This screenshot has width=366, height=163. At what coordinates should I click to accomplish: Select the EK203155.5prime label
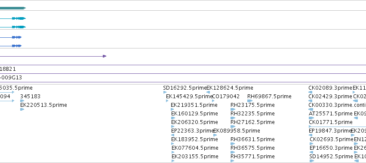(x=195, y=157)
